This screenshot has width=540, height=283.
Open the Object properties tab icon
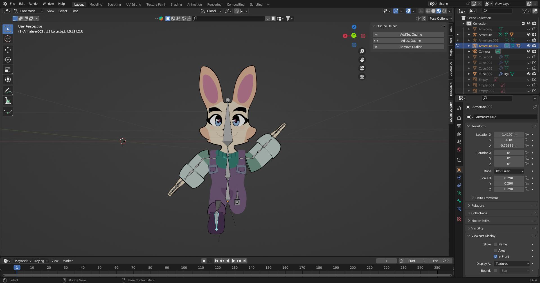click(459, 170)
